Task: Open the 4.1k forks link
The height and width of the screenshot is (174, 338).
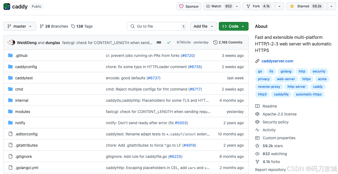Action: pyautogui.click(x=268, y=162)
